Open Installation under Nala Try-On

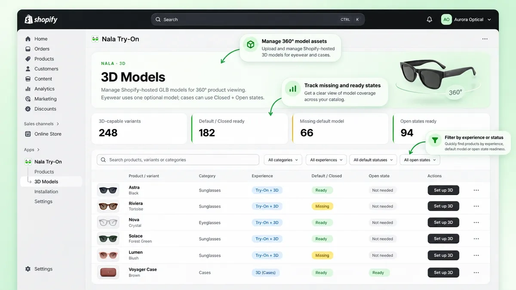click(x=46, y=192)
